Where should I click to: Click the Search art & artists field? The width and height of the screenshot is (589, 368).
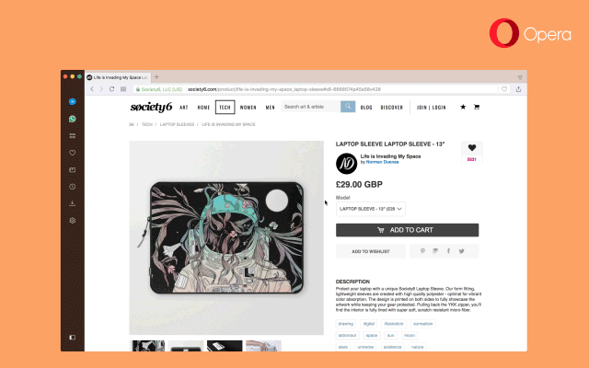pos(310,107)
